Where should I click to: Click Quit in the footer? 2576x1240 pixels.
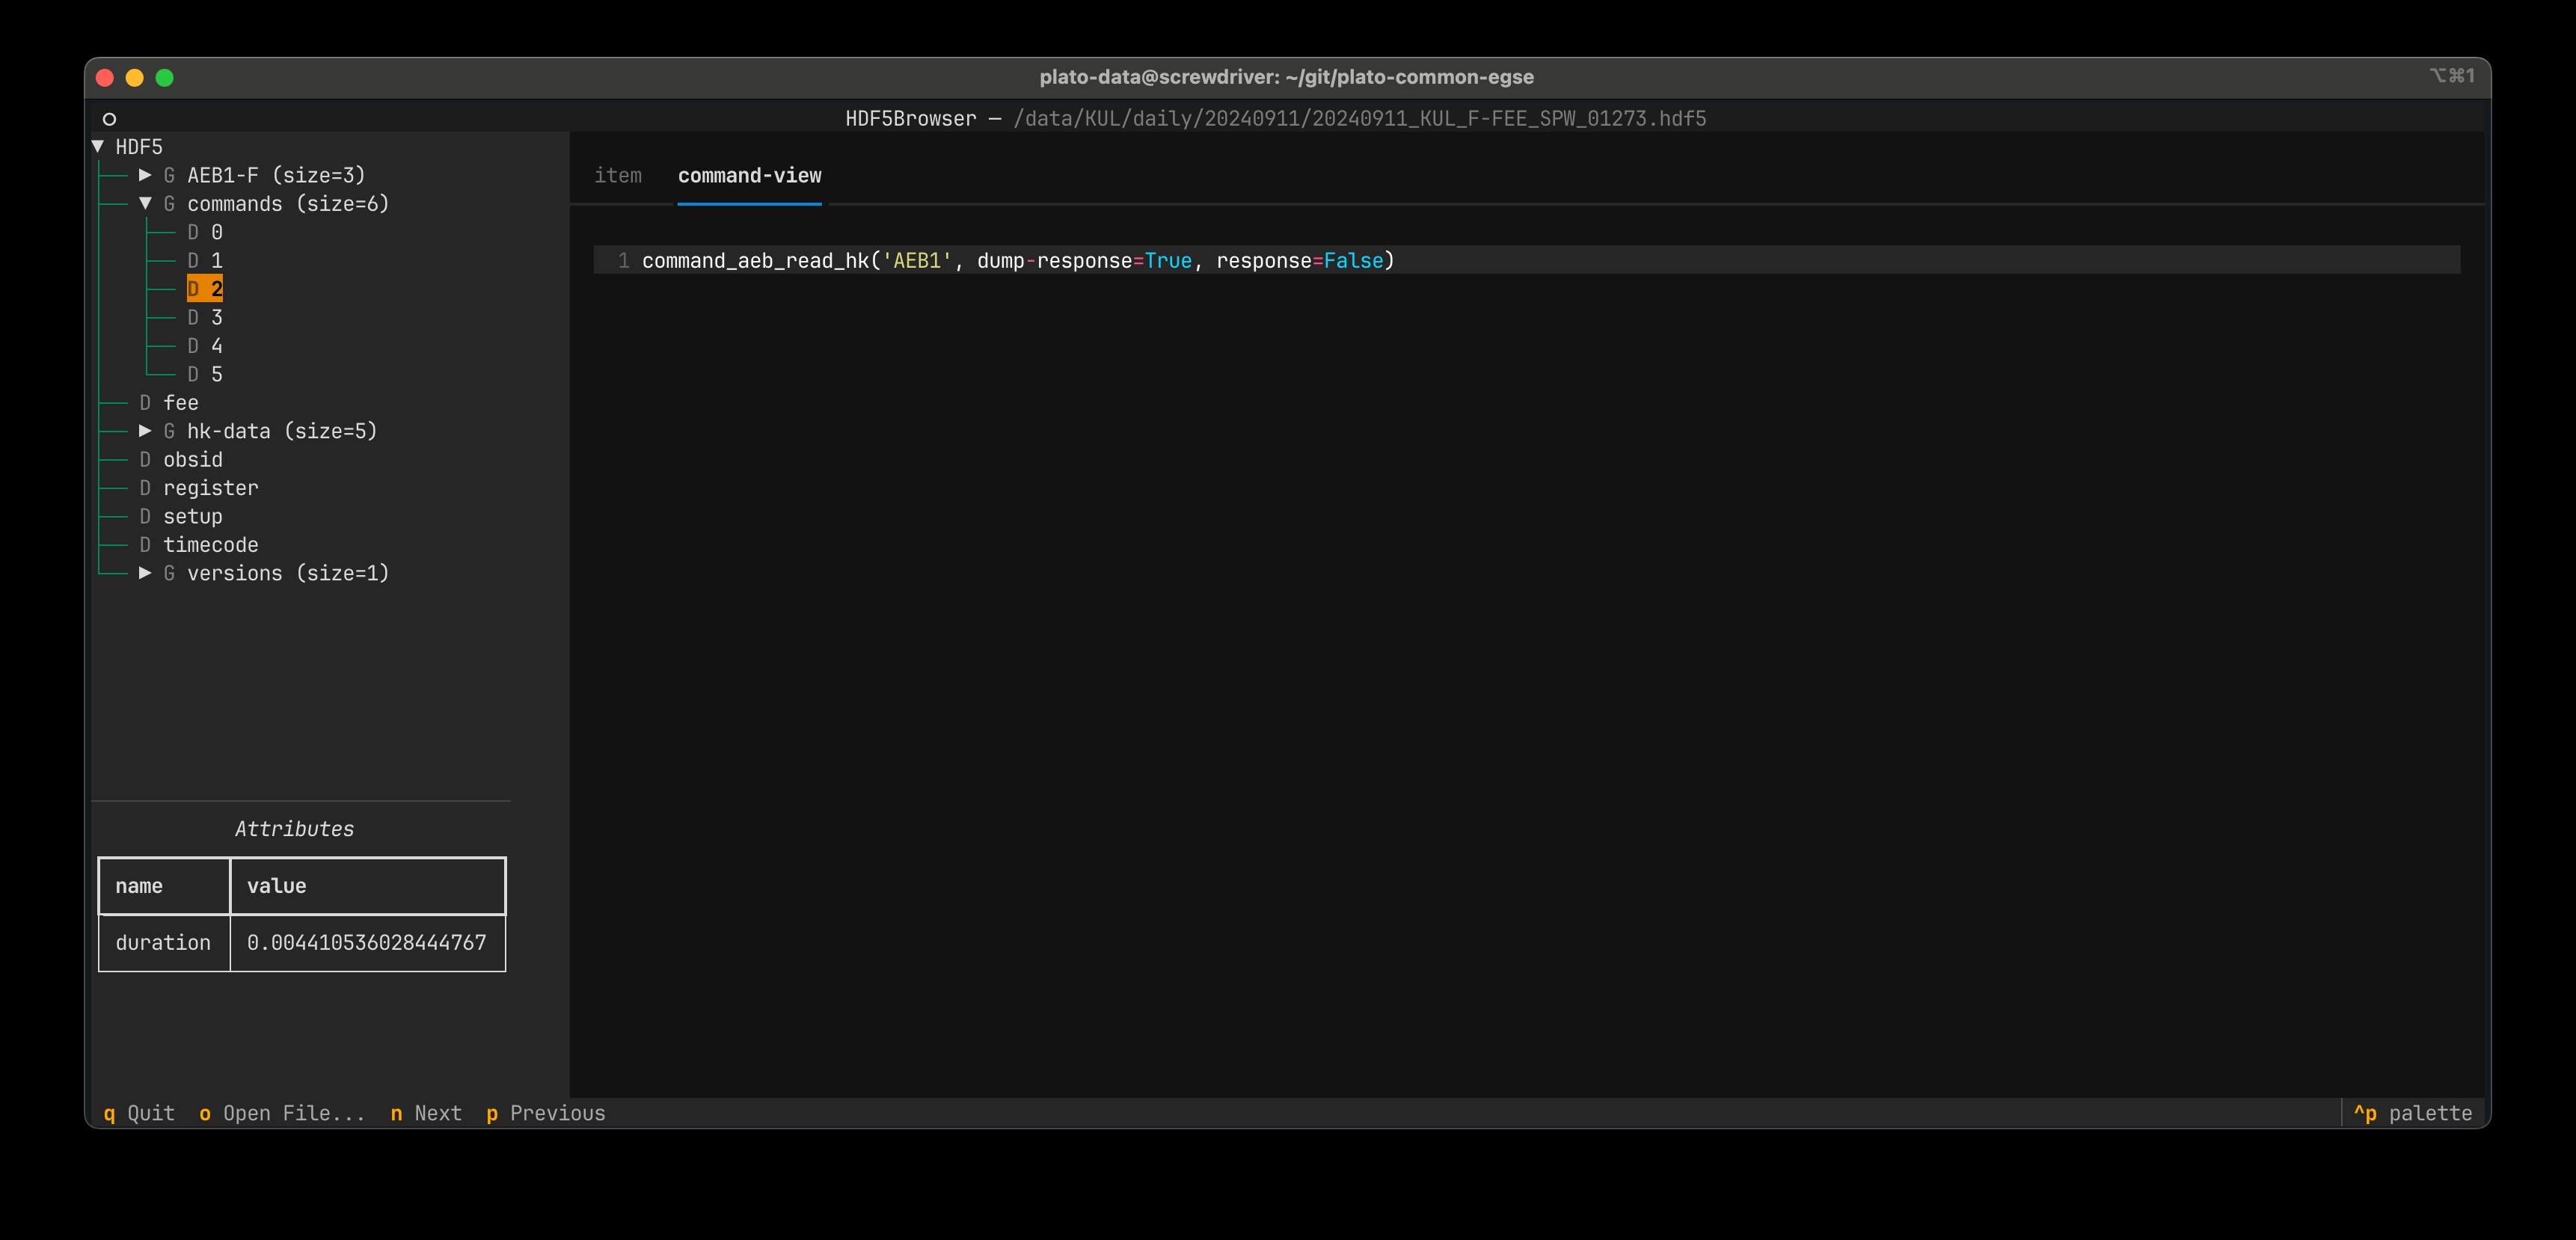[x=139, y=1113]
